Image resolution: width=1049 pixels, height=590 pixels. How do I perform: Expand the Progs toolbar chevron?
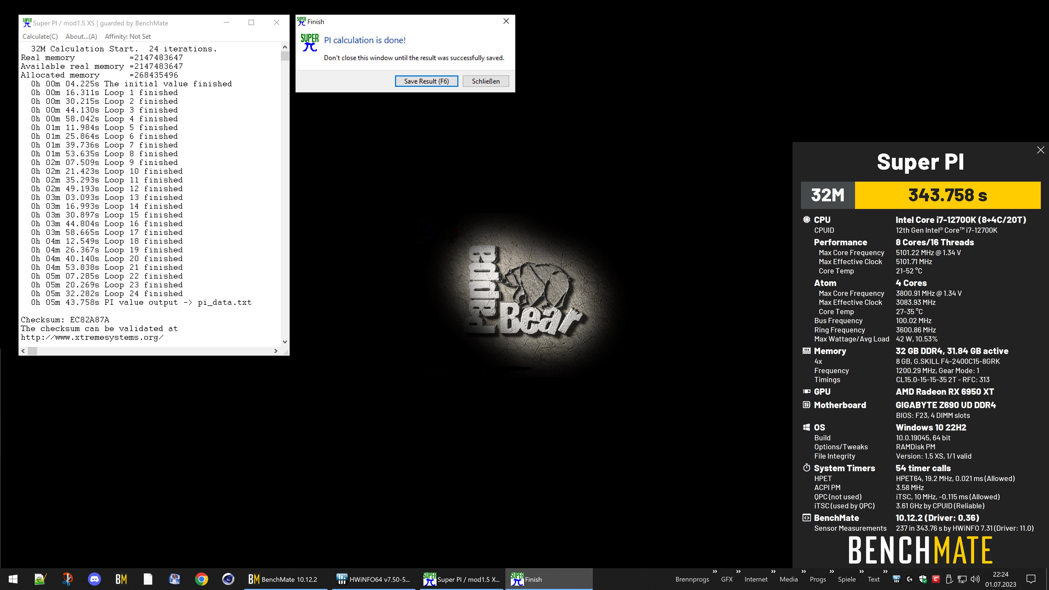coord(832,572)
